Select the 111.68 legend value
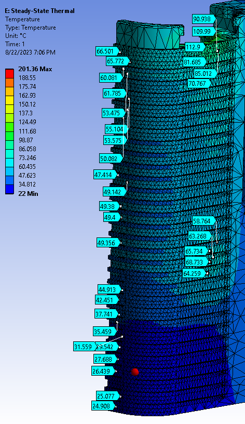Screen dimensions: 245x424 click(x=27, y=131)
